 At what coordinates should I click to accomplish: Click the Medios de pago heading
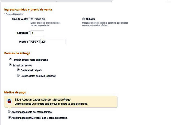tap(15, 92)
